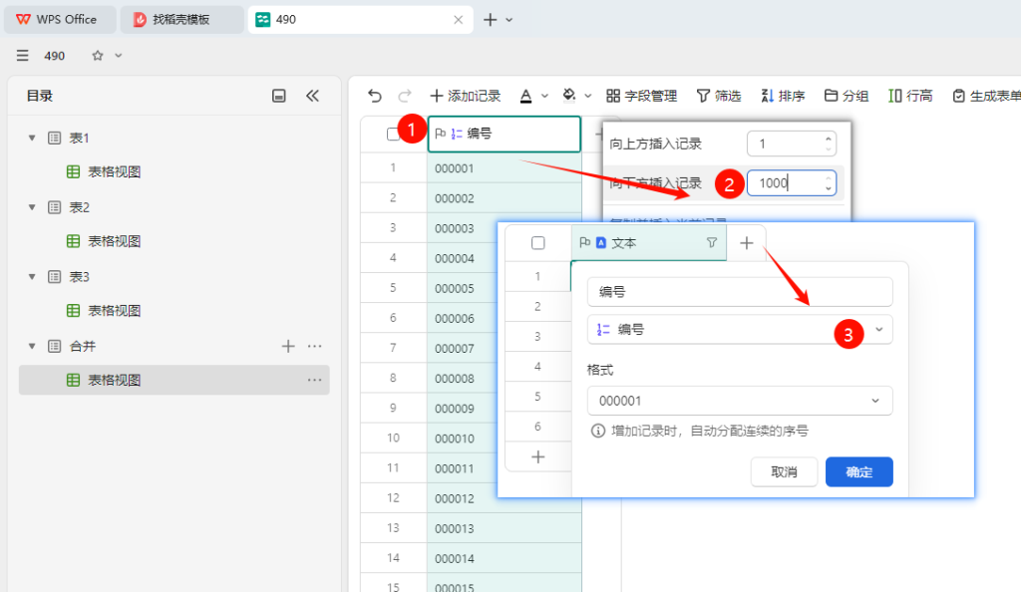Open the new tab dropdown arrow
The image size is (1021, 592).
(x=510, y=20)
